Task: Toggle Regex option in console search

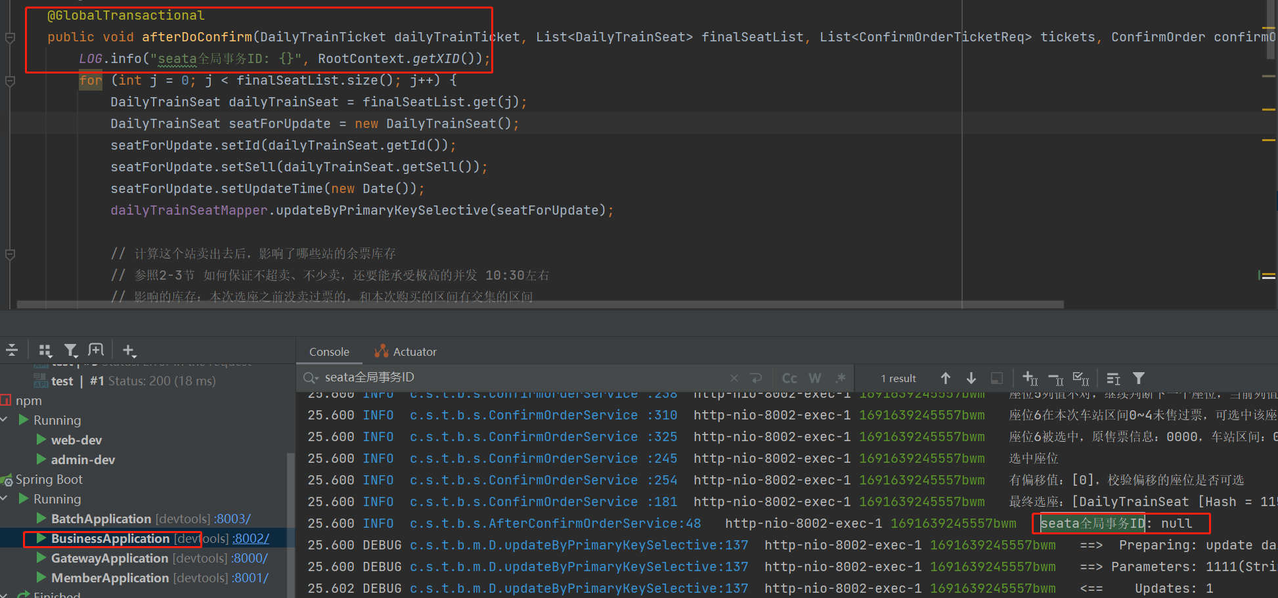Action: pos(840,378)
